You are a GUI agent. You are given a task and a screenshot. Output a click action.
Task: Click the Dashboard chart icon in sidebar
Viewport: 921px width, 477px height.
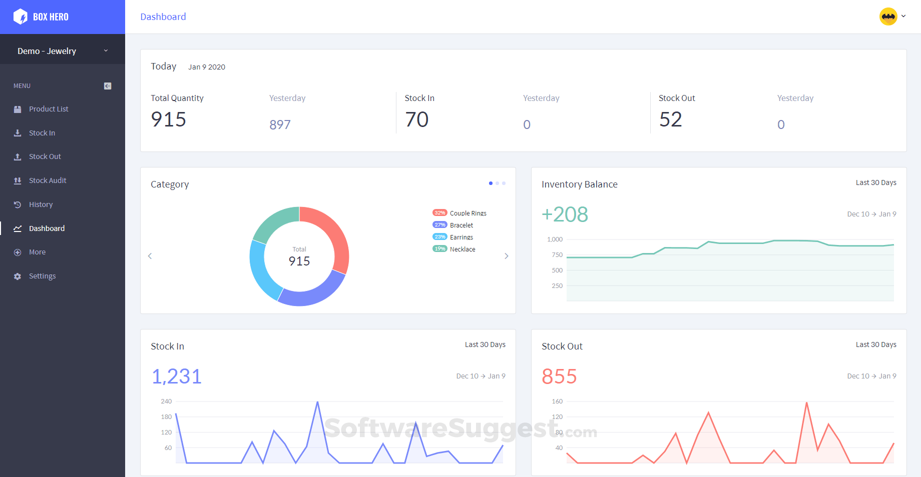(18, 228)
